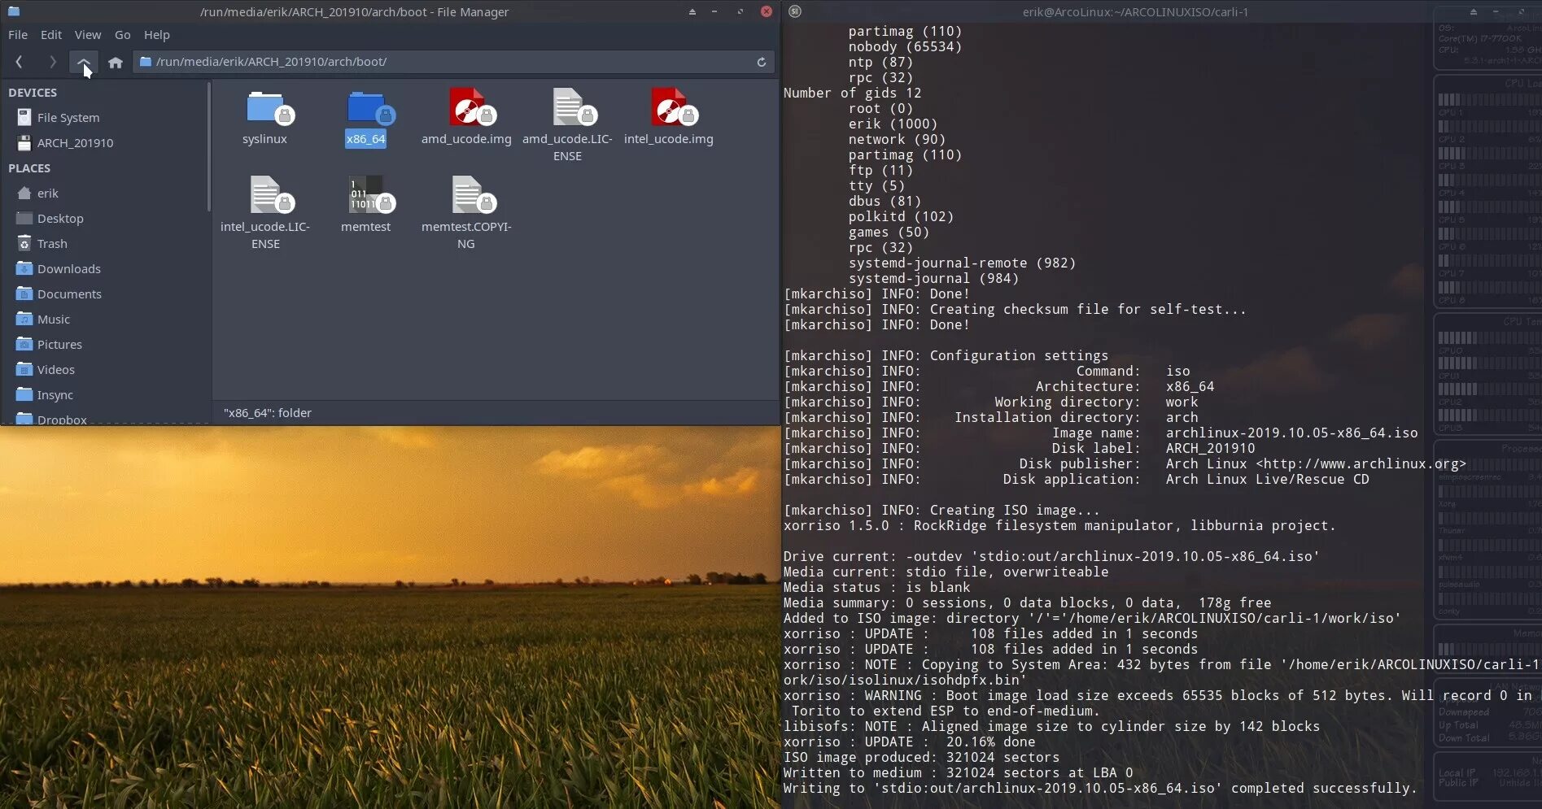This screenshot has height=809, width=1542.
Task: Open the Edit menu
Action: tap(51, 35)
